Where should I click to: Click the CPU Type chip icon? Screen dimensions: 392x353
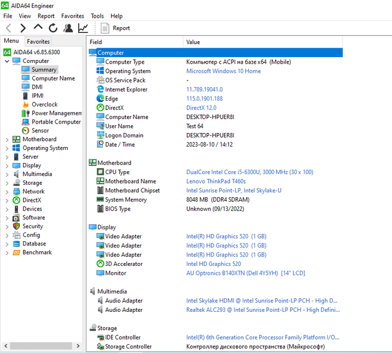point(100,172)
